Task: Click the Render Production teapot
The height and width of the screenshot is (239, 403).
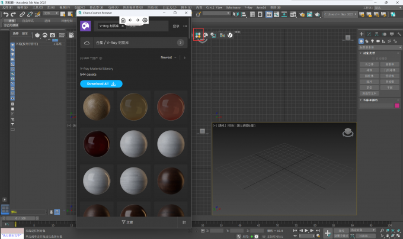Action: (x=317, y=14)
